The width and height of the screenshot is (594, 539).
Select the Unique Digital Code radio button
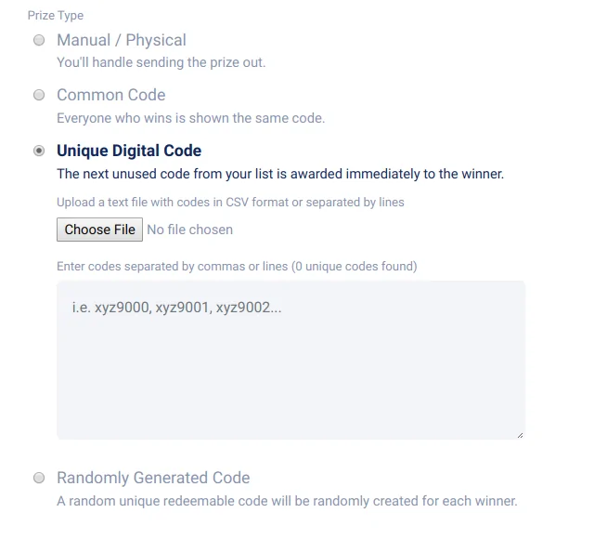(x=39, y=151)
